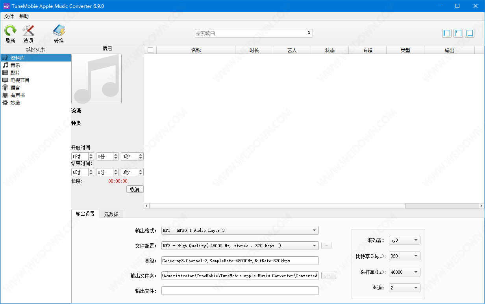485x304 pixels.
Task: Open the 编码器 mp3 codec dropdown
Action: click(405, 240)
